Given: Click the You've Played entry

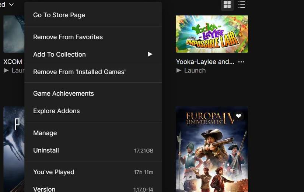Looking at the screenshot, I should [54, 172].
